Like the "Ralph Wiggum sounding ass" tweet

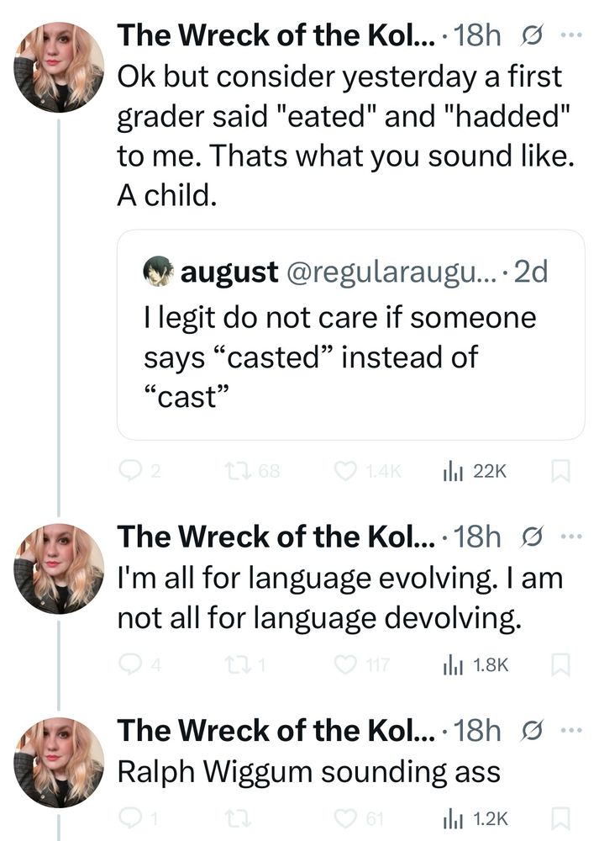point(345,816)
